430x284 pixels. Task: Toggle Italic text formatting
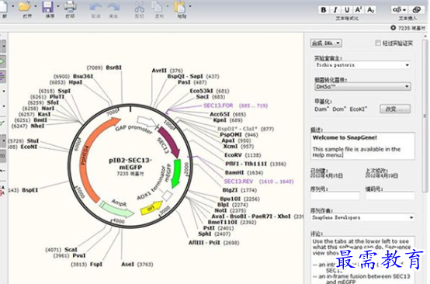(335, 10)
